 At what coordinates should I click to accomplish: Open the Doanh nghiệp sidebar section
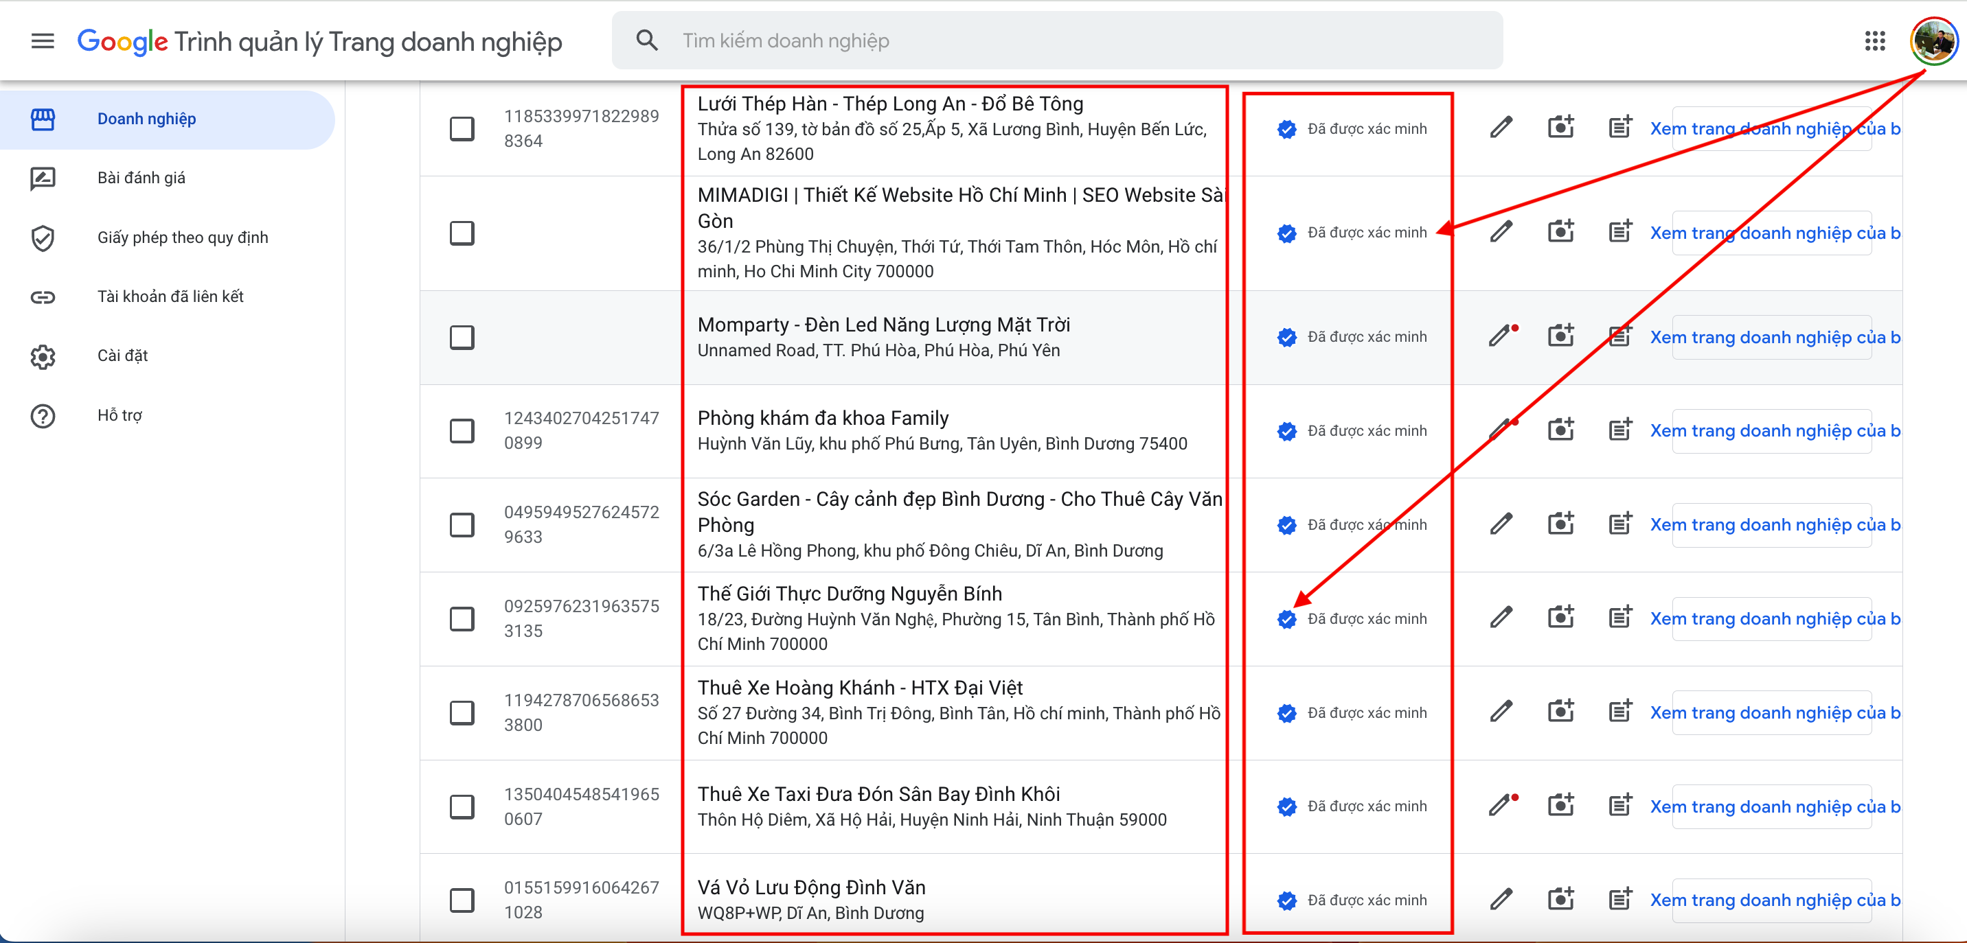click(166, 120)
